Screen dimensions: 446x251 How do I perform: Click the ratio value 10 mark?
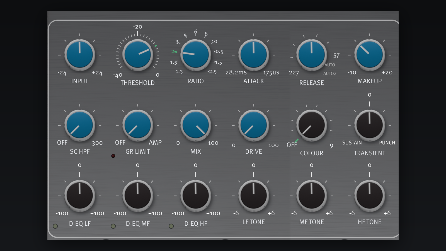(214, 42)
